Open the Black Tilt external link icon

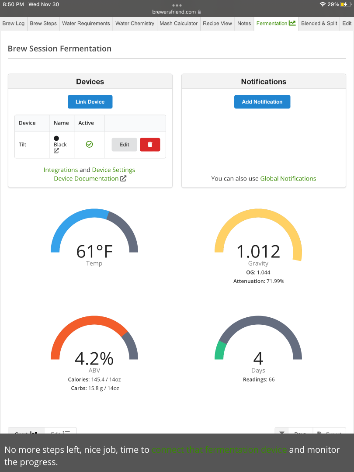coord(56,151)
